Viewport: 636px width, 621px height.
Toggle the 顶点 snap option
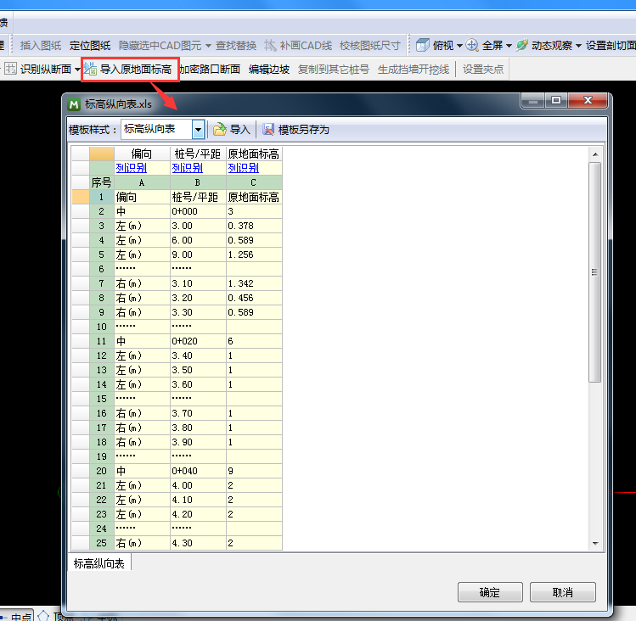pyautogui.click(x=43, y=618)
